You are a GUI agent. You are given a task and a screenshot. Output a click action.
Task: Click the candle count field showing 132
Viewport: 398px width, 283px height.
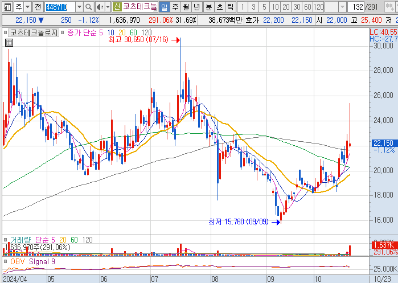356,7
